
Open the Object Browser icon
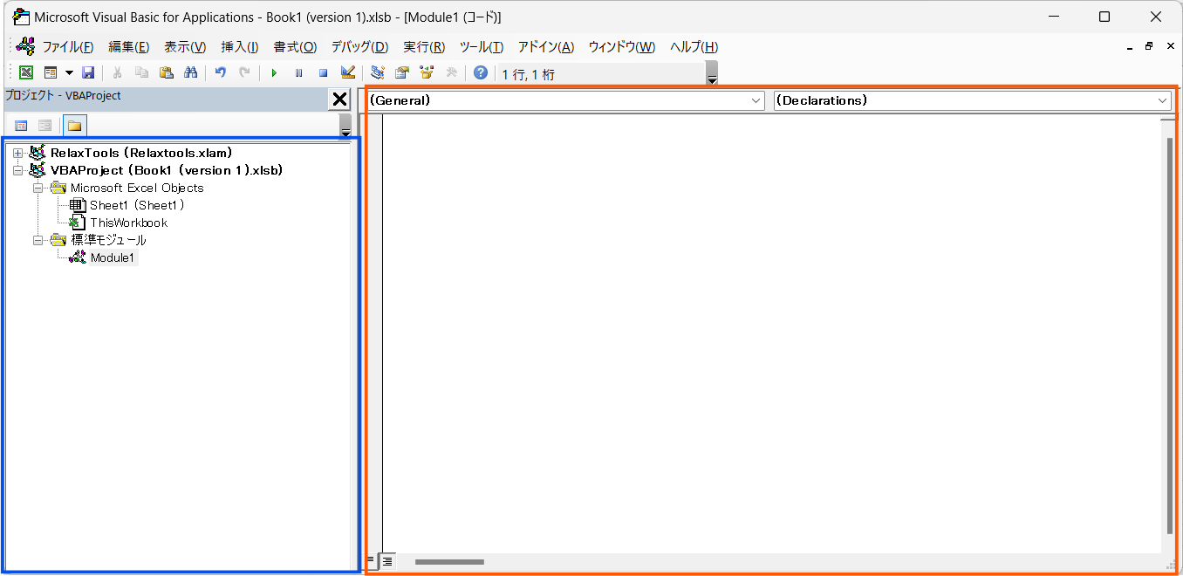pos(427,73)
